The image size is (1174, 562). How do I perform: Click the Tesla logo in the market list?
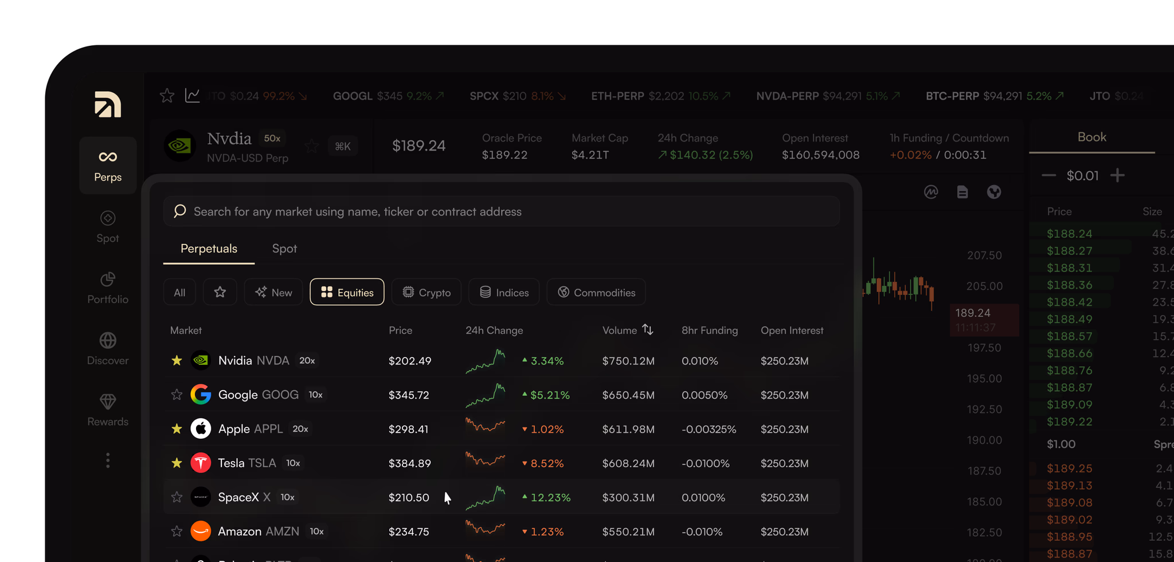pyautogui.click(x=201, y=463)
